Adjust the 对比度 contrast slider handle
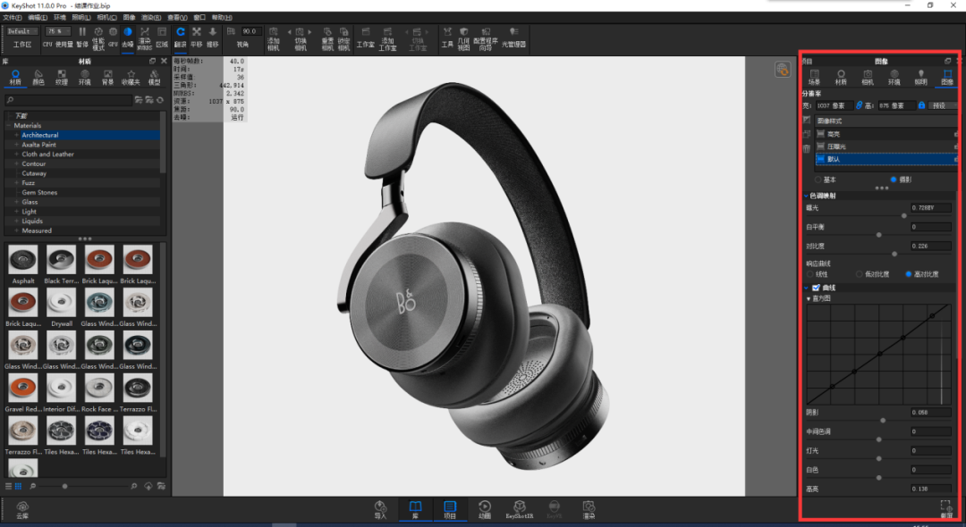The image size is (966, 527). pyautogui.click(x=894, y=254)
